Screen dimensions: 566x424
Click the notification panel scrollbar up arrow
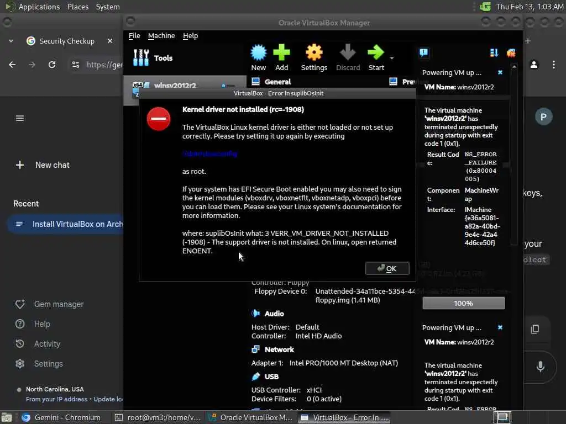pyautogui.click(x=515, y=67)
